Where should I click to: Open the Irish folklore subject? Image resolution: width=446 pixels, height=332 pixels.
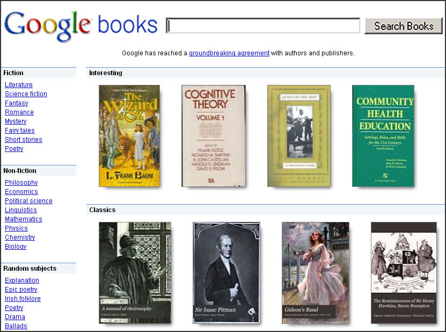click(x=23, y=298)
